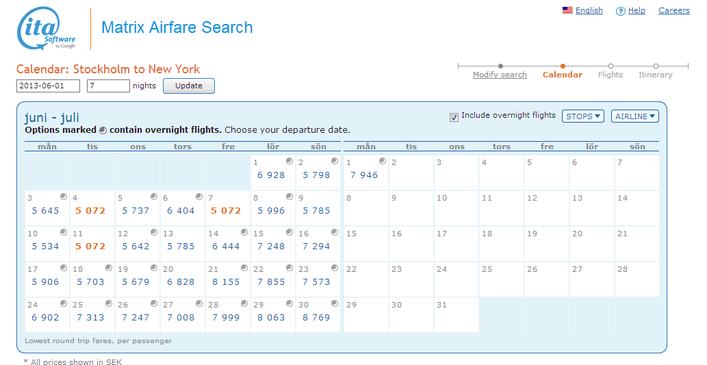Click overnight flight icon on July 1
Viewport: 707px width, 365px height.
pos(382,161)
